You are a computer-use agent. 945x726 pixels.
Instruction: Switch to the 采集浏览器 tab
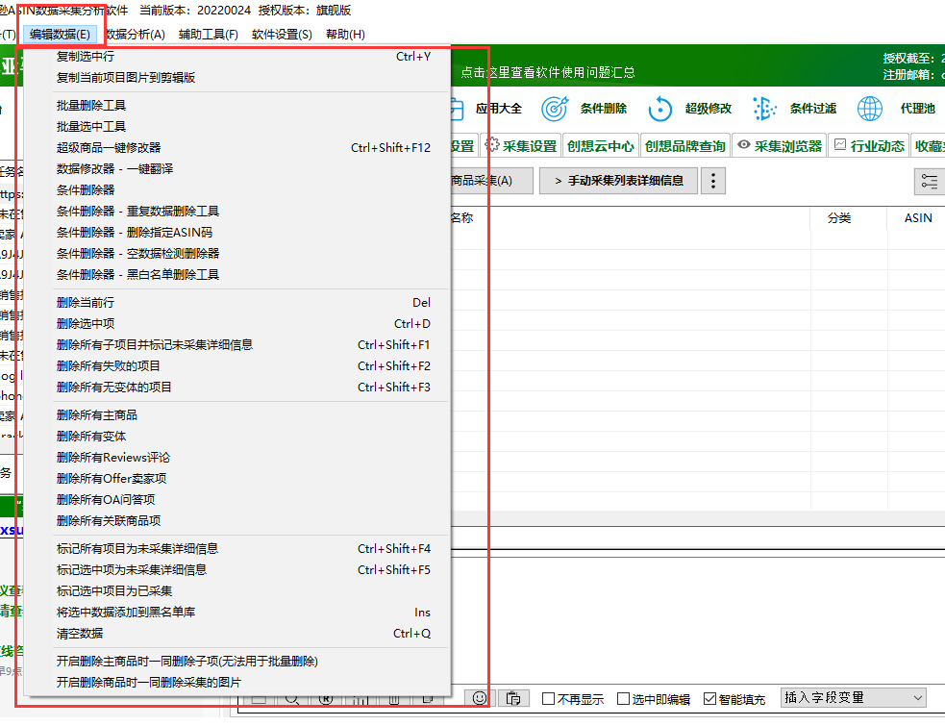coord(780,146)
